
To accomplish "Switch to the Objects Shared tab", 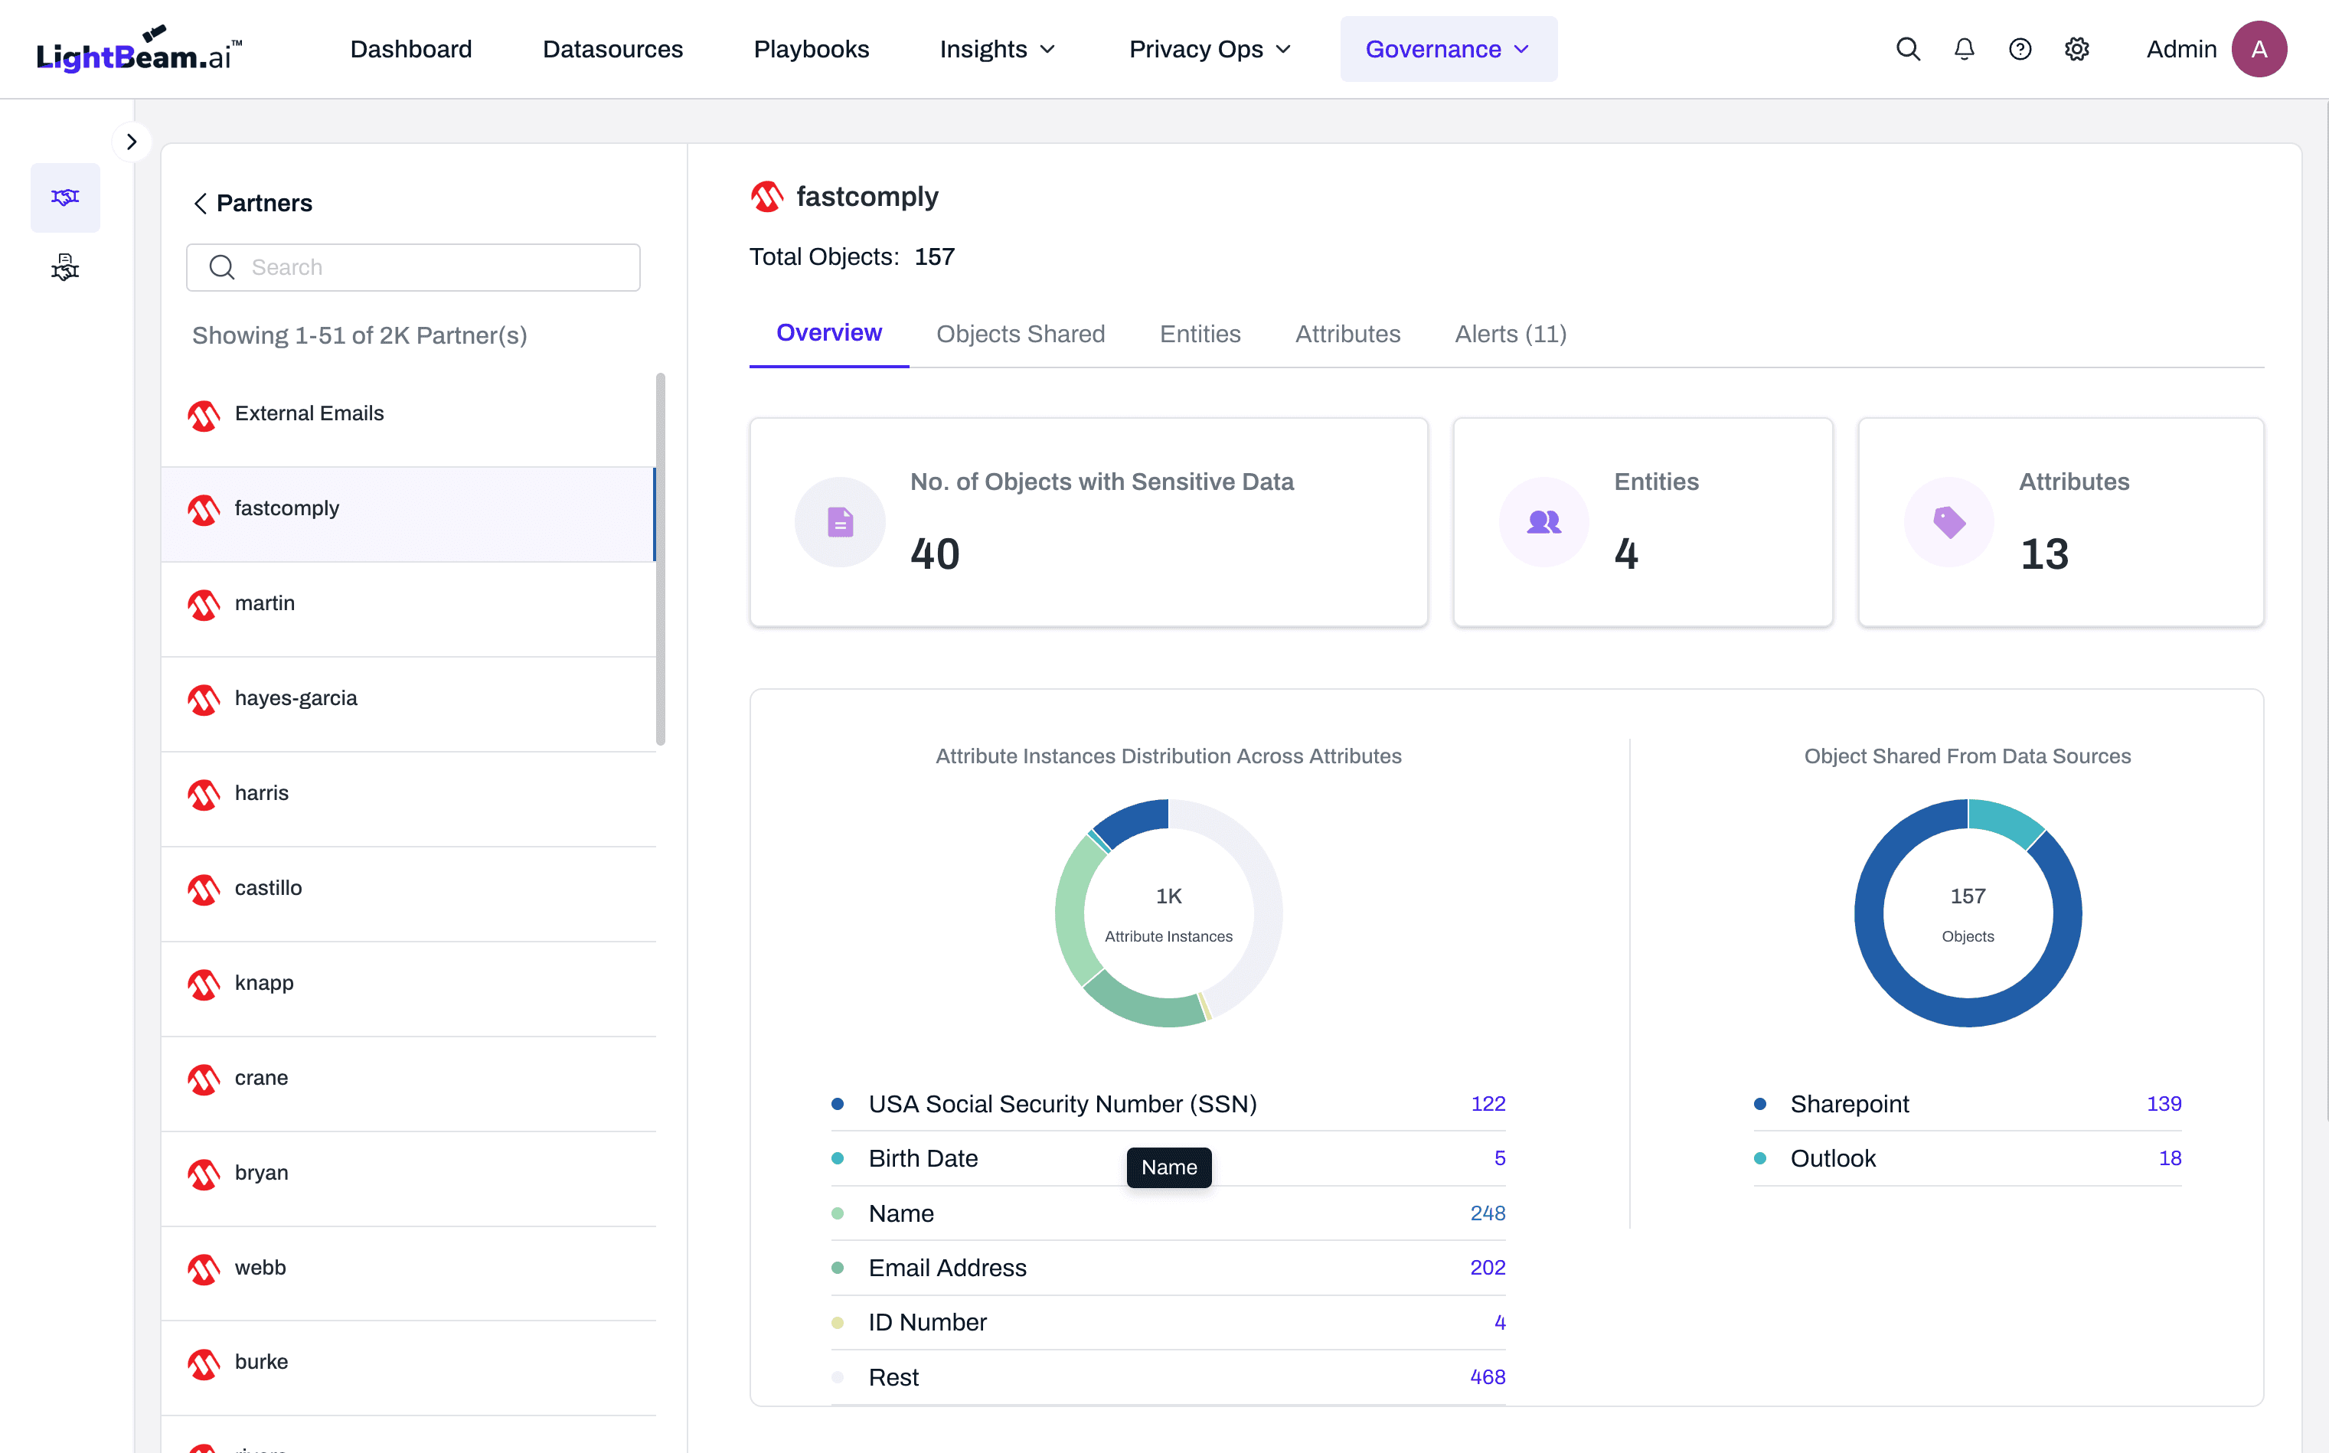I will pyautogui.click(x=1021, y=334).
